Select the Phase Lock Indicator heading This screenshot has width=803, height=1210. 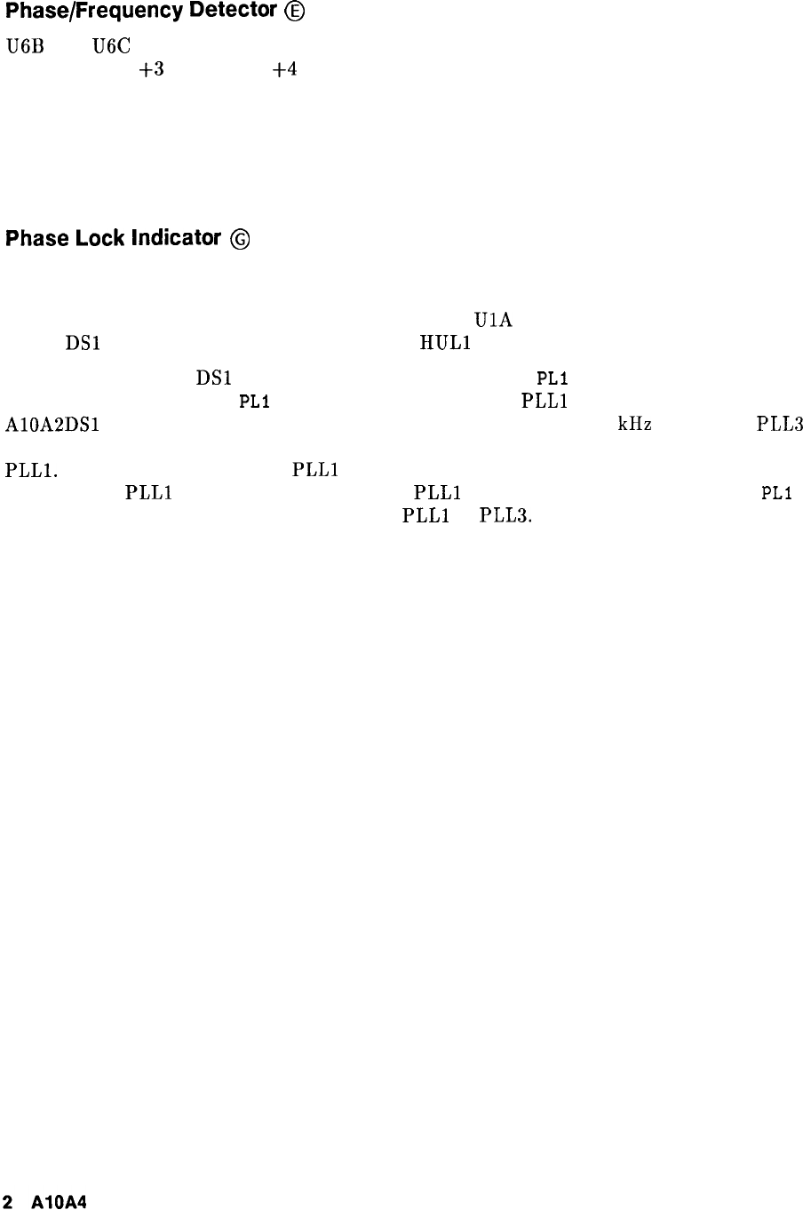pos(115,238)
